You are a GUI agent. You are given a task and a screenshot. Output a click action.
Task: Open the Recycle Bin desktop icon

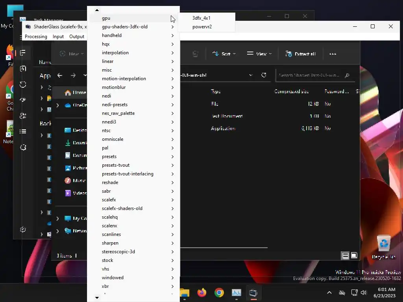click(x=384, y=247)
